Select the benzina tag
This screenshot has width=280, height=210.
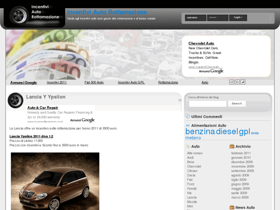point(200,131)
